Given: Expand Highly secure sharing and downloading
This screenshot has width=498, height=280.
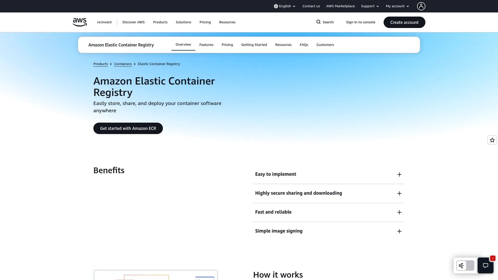Looking at the screenshot, I should pos(329,193).
